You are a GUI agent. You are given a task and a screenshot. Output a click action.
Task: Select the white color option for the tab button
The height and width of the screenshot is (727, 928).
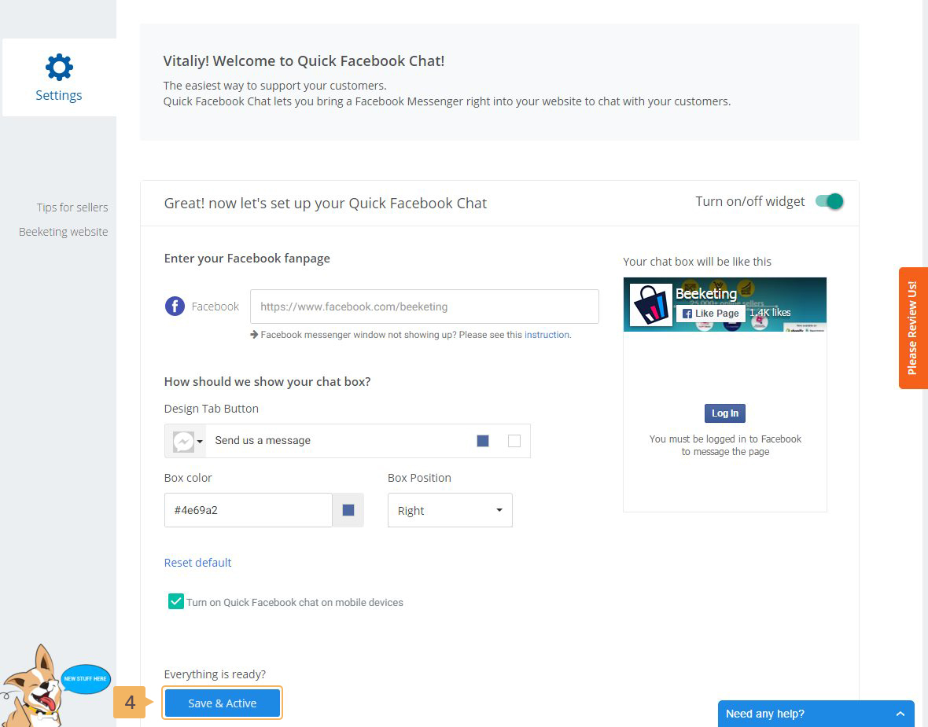tap(514, 441)
